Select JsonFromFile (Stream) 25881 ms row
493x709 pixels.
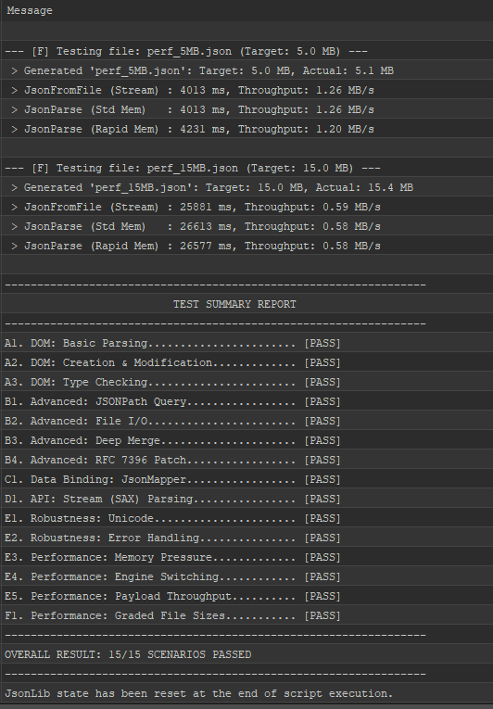tap(246, 207)
